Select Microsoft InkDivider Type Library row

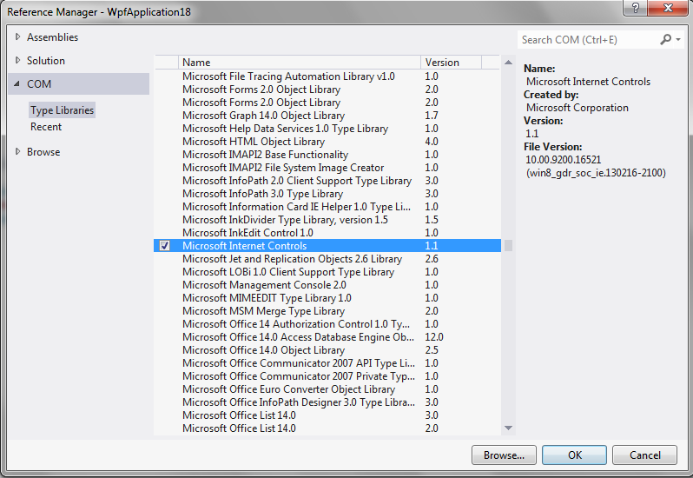coord(327,220)
